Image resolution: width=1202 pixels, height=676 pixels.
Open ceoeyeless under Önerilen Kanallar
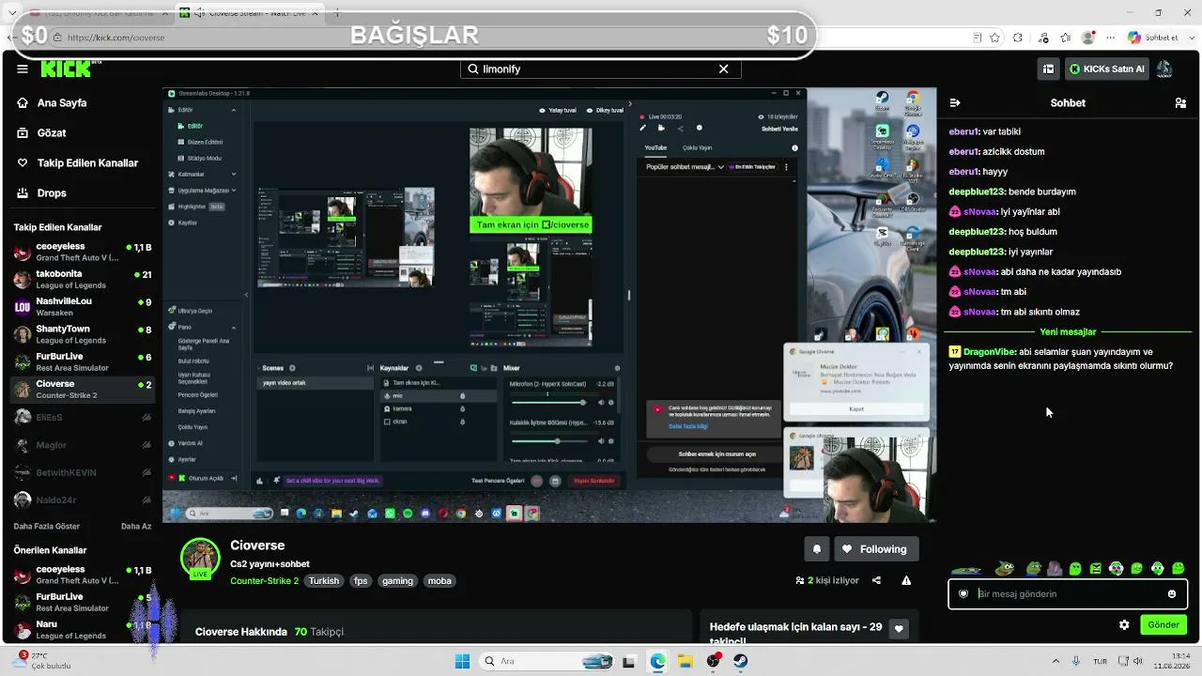pos(83,575)
